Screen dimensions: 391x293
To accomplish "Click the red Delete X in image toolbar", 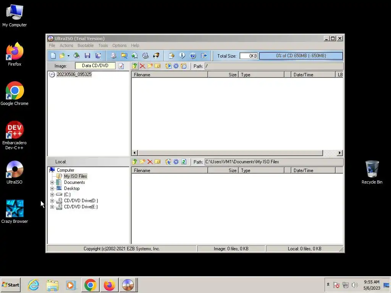I will [142, 66].
